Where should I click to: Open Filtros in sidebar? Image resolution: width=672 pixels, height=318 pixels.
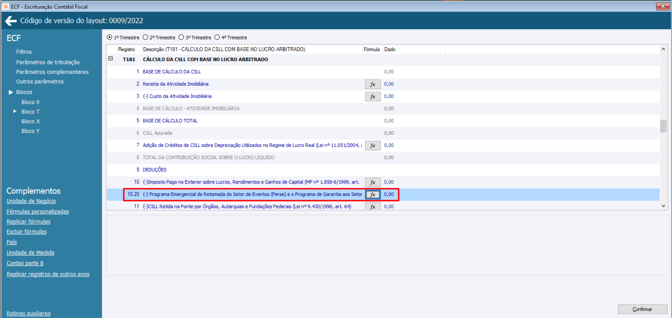click(x=24, y=52)
